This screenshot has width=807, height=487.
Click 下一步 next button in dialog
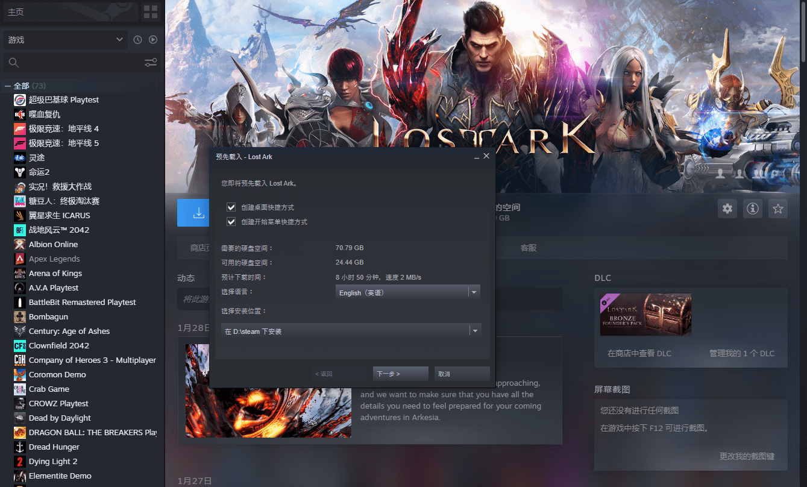coord(400,374)
